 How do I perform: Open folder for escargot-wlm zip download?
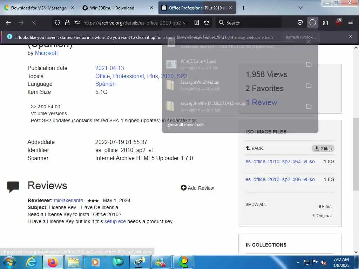(309, 106)
